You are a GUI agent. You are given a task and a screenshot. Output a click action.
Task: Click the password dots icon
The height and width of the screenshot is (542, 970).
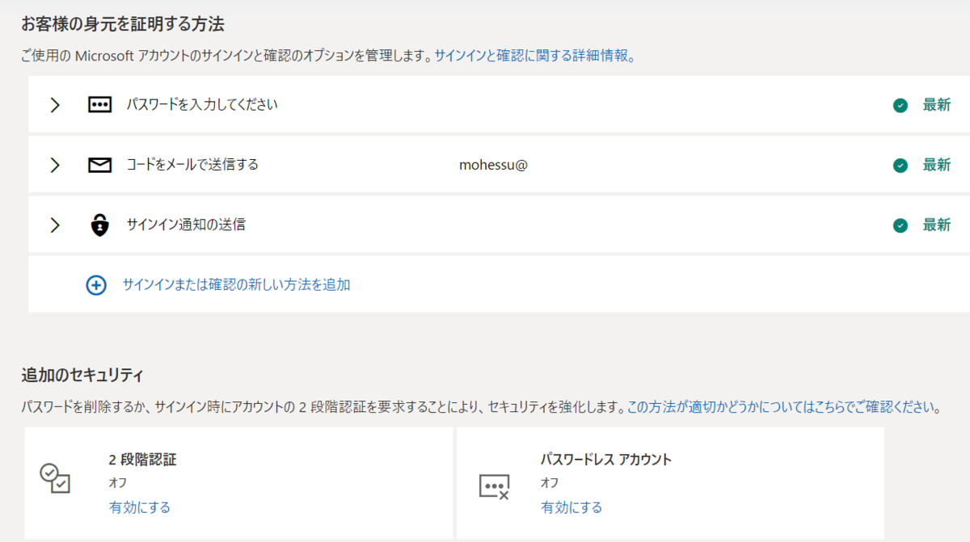coord(99,105)
